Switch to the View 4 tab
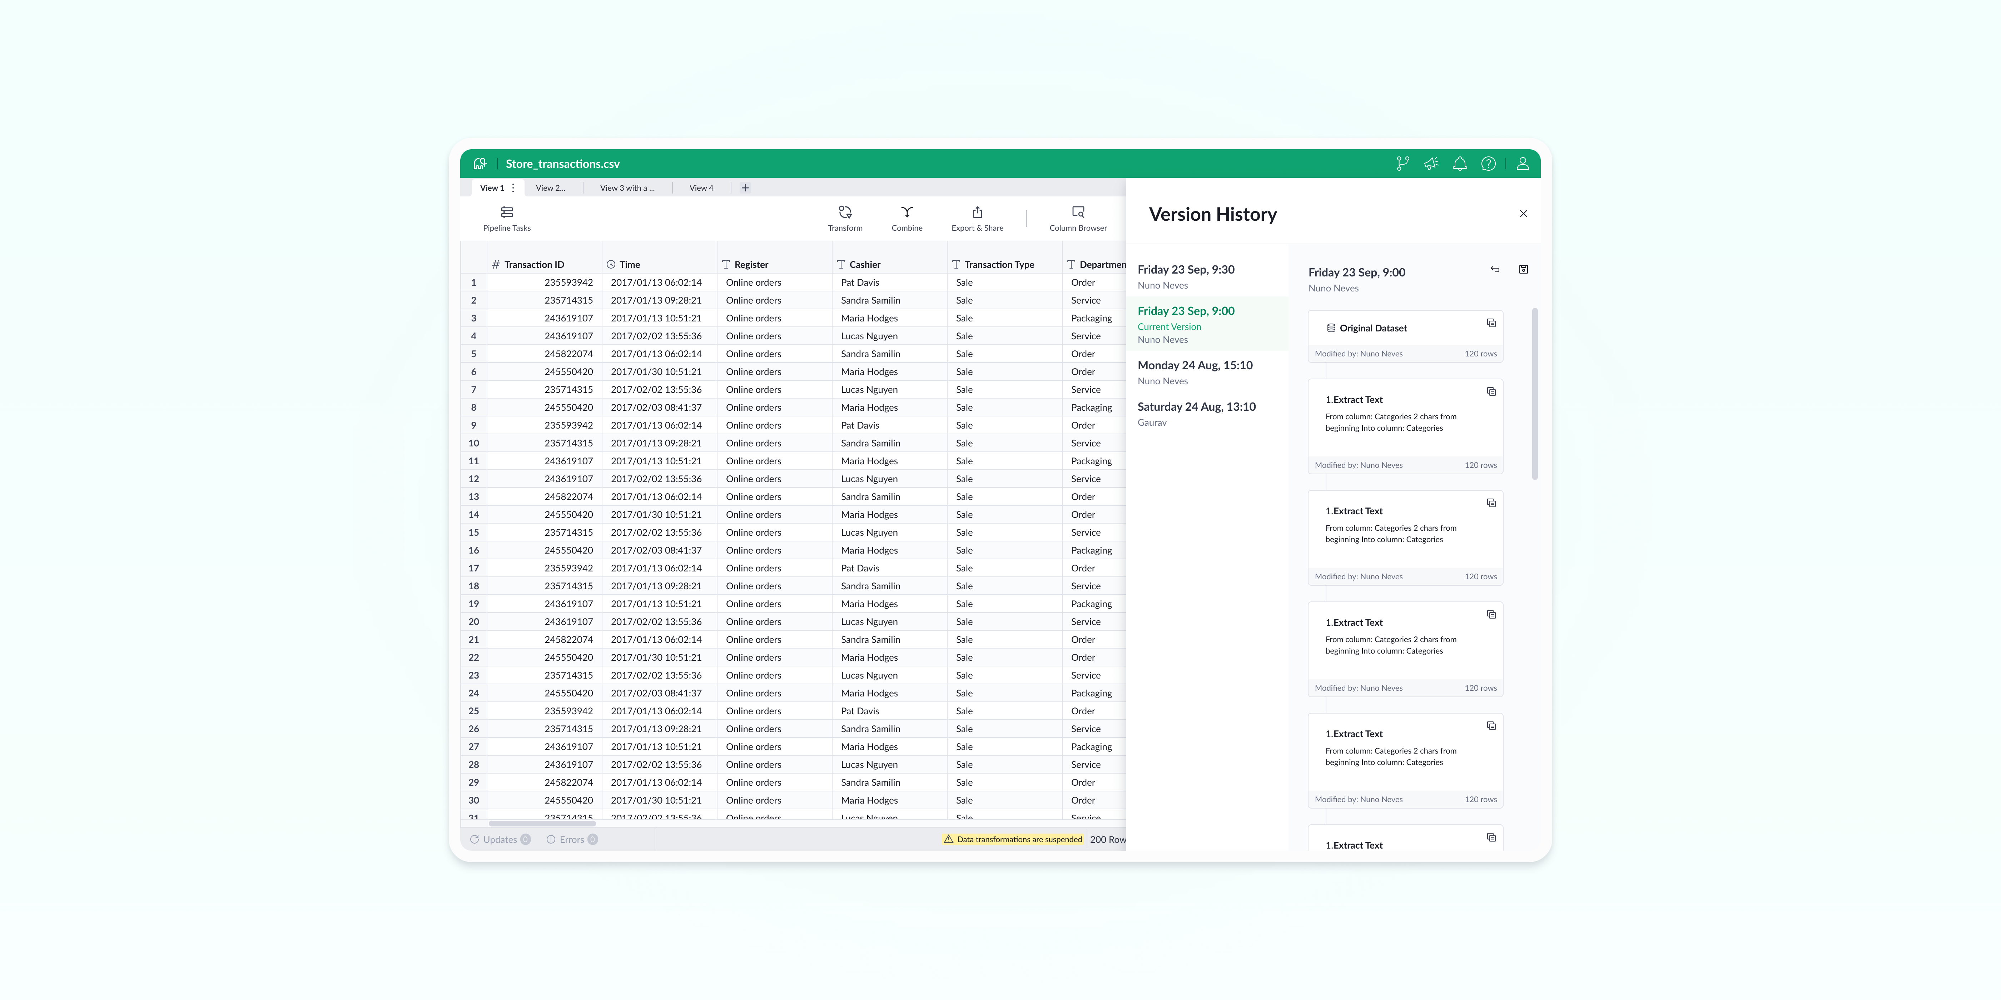2001x1000 pixels. [x=701, y=188]
